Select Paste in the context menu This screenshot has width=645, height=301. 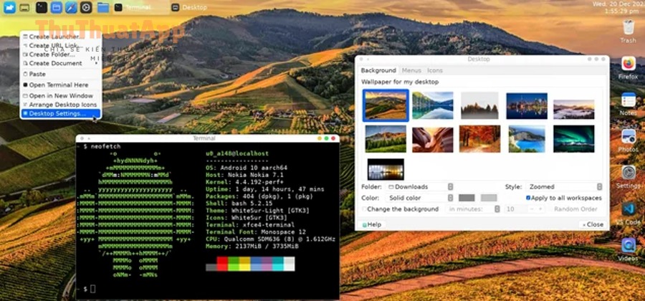[x=60, y=74]
